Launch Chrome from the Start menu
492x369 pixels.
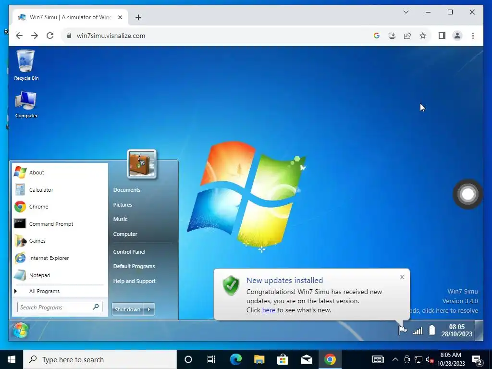coord(60,207)
